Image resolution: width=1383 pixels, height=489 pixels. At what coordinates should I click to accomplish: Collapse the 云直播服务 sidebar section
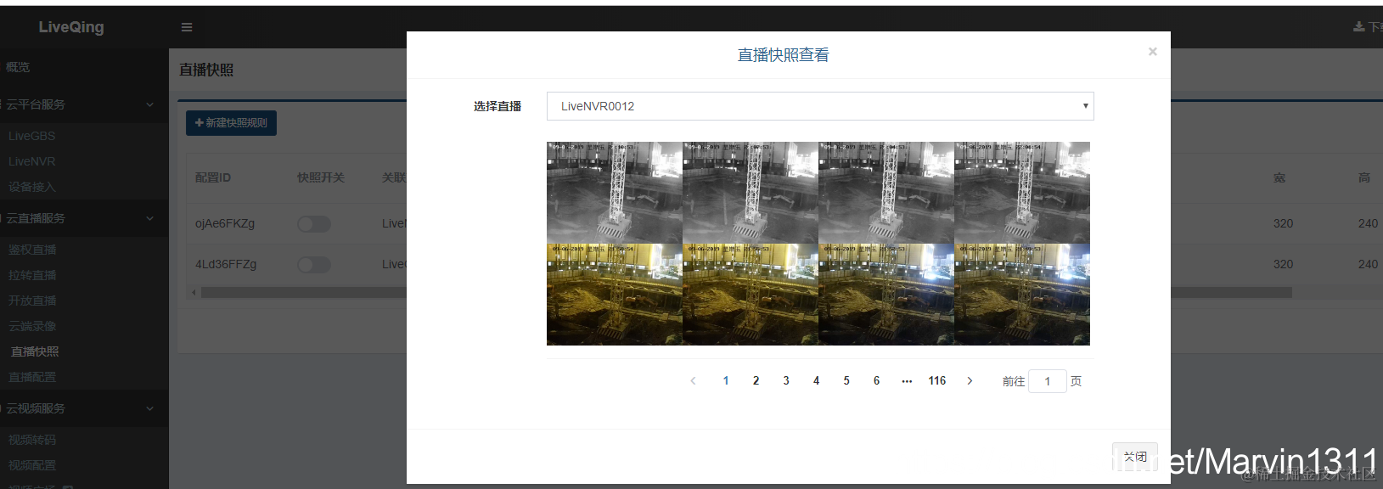(x=84, y=218)
